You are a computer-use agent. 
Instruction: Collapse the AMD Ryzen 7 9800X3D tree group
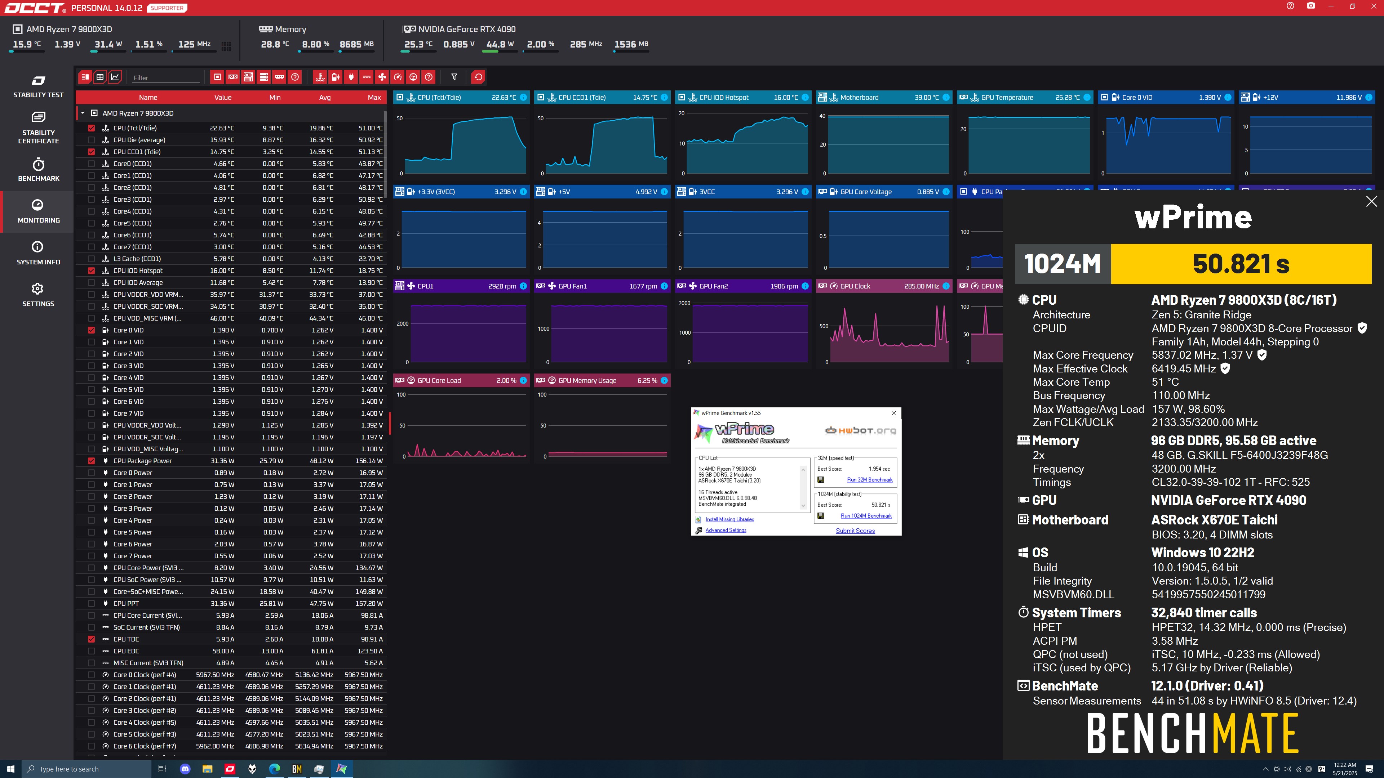click(83, 113)
